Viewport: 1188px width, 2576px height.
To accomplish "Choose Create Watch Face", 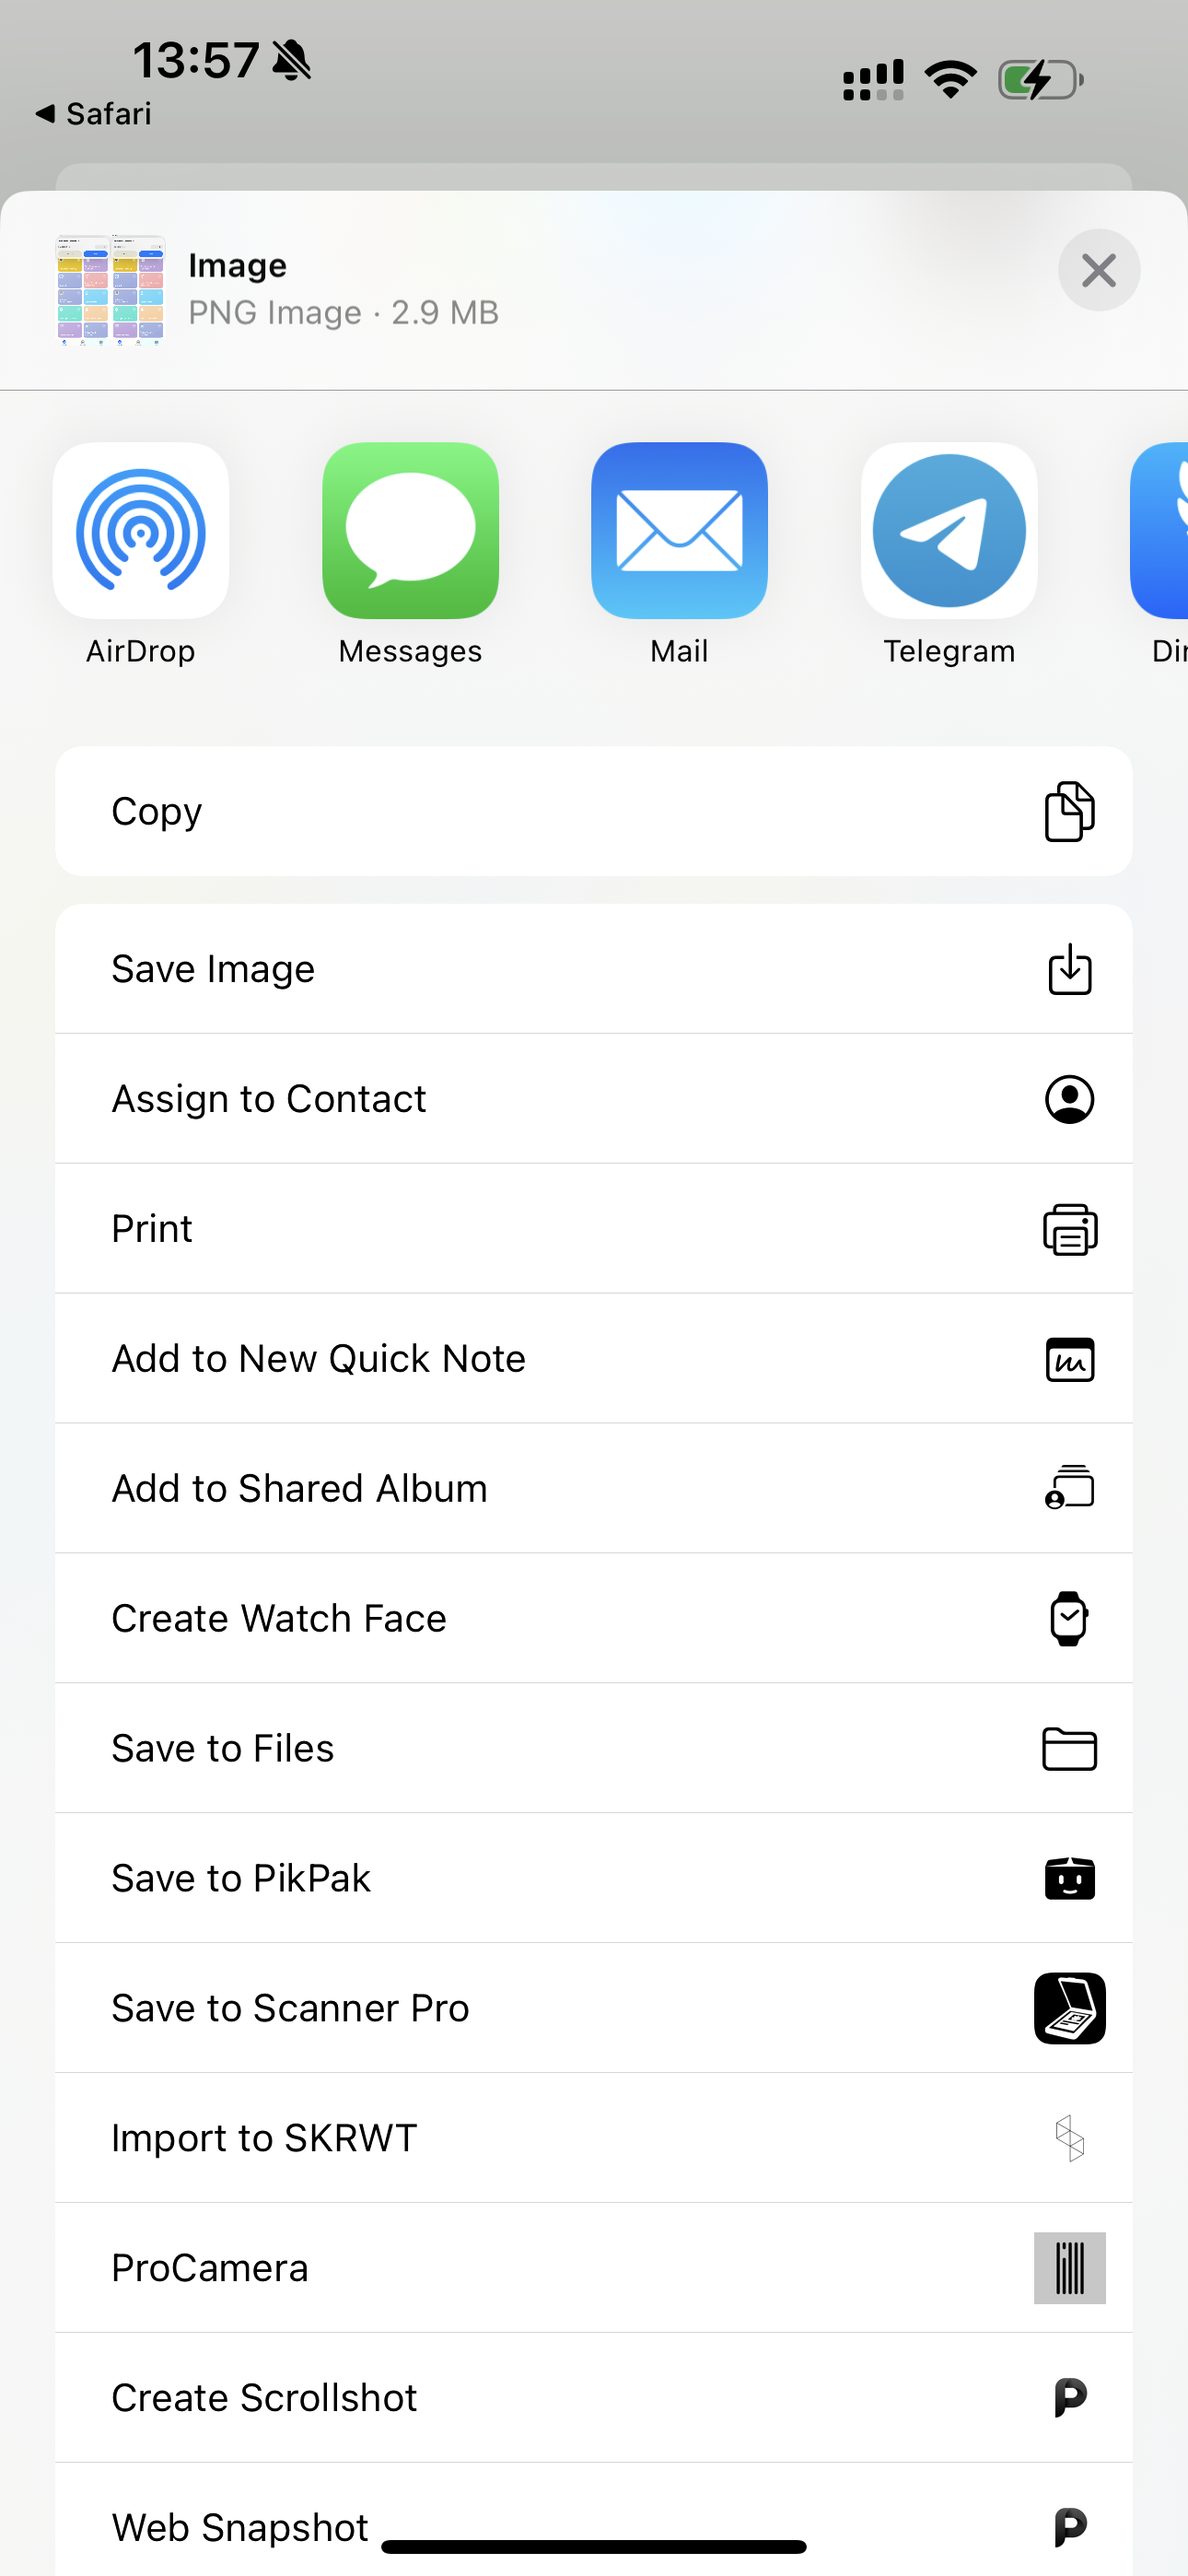I will pyautogui.click(x=593, y=1618).
